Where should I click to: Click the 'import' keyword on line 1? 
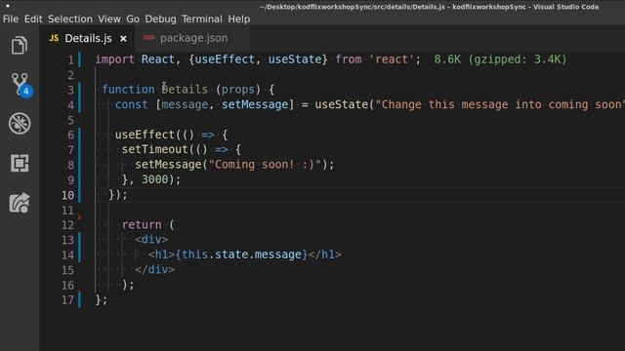coord(115,59)
